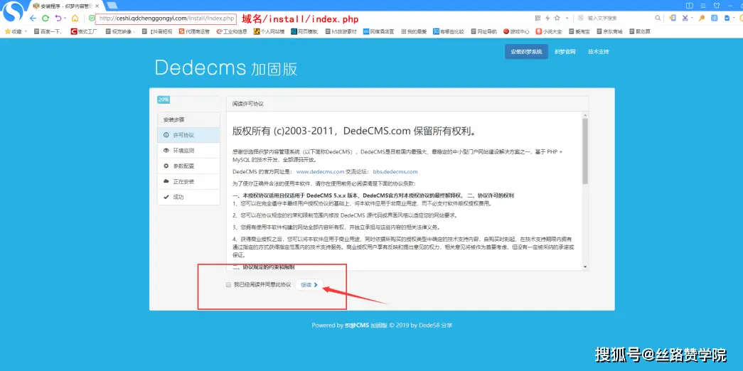
Task: Click the cloud icon beside 正在安装
Action: coord(166,181)
